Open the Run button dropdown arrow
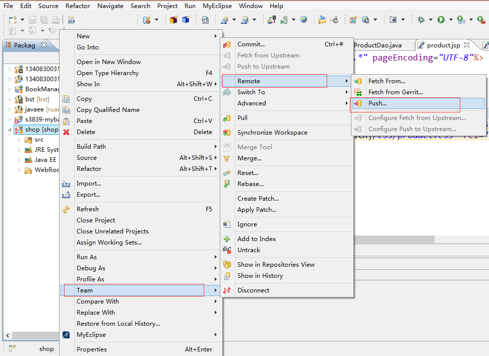The image size is (489, 356). tap(451, 20)
